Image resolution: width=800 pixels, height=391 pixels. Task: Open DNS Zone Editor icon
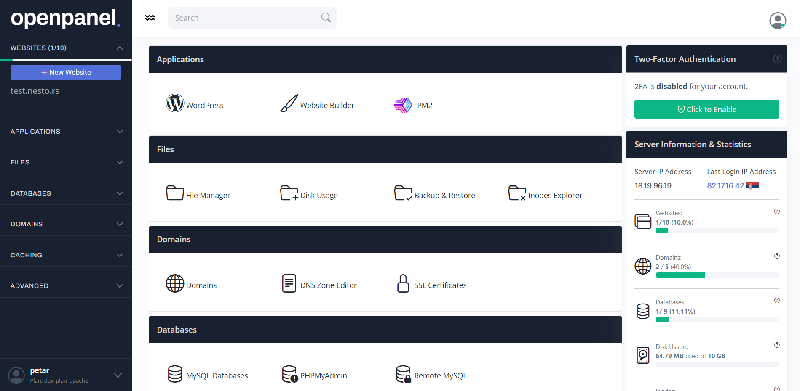(x=289, y=283)
